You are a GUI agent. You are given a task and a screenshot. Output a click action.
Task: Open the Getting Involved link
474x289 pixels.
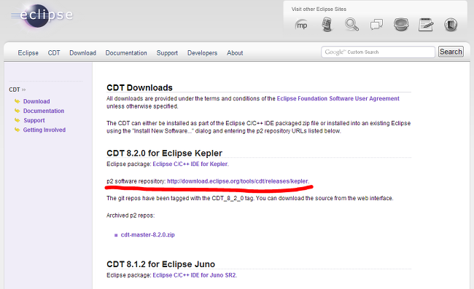(44, 130)
